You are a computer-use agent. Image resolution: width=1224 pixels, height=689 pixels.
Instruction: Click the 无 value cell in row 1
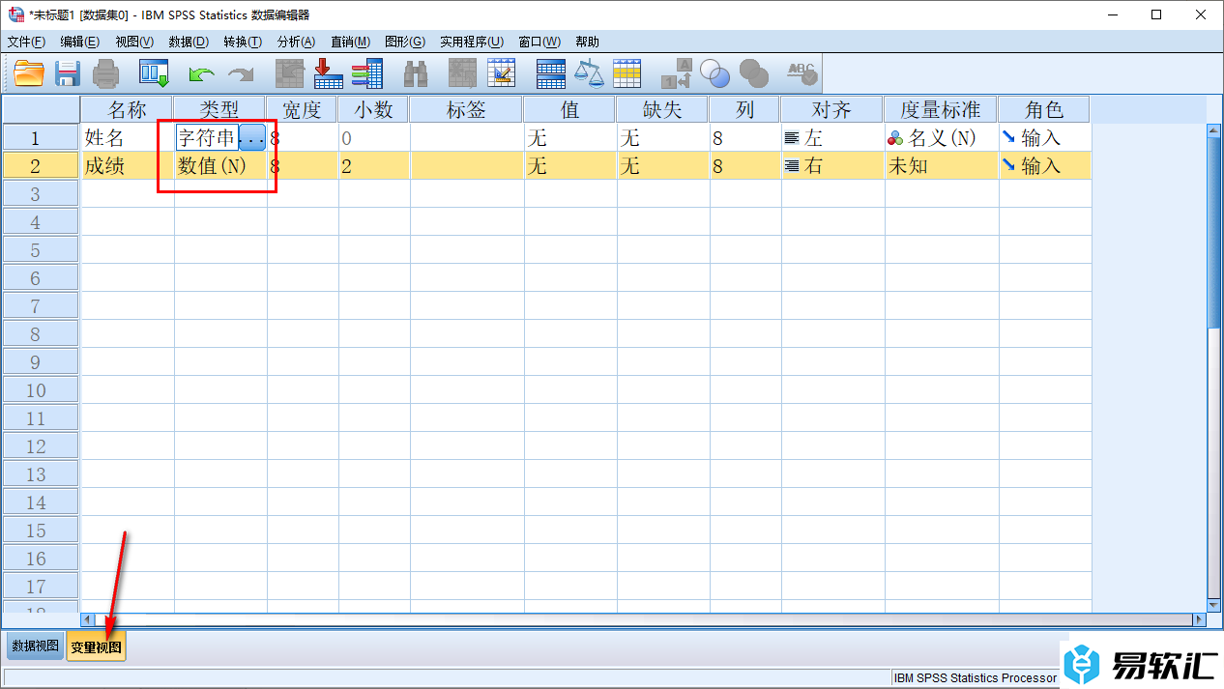[570, 138]
